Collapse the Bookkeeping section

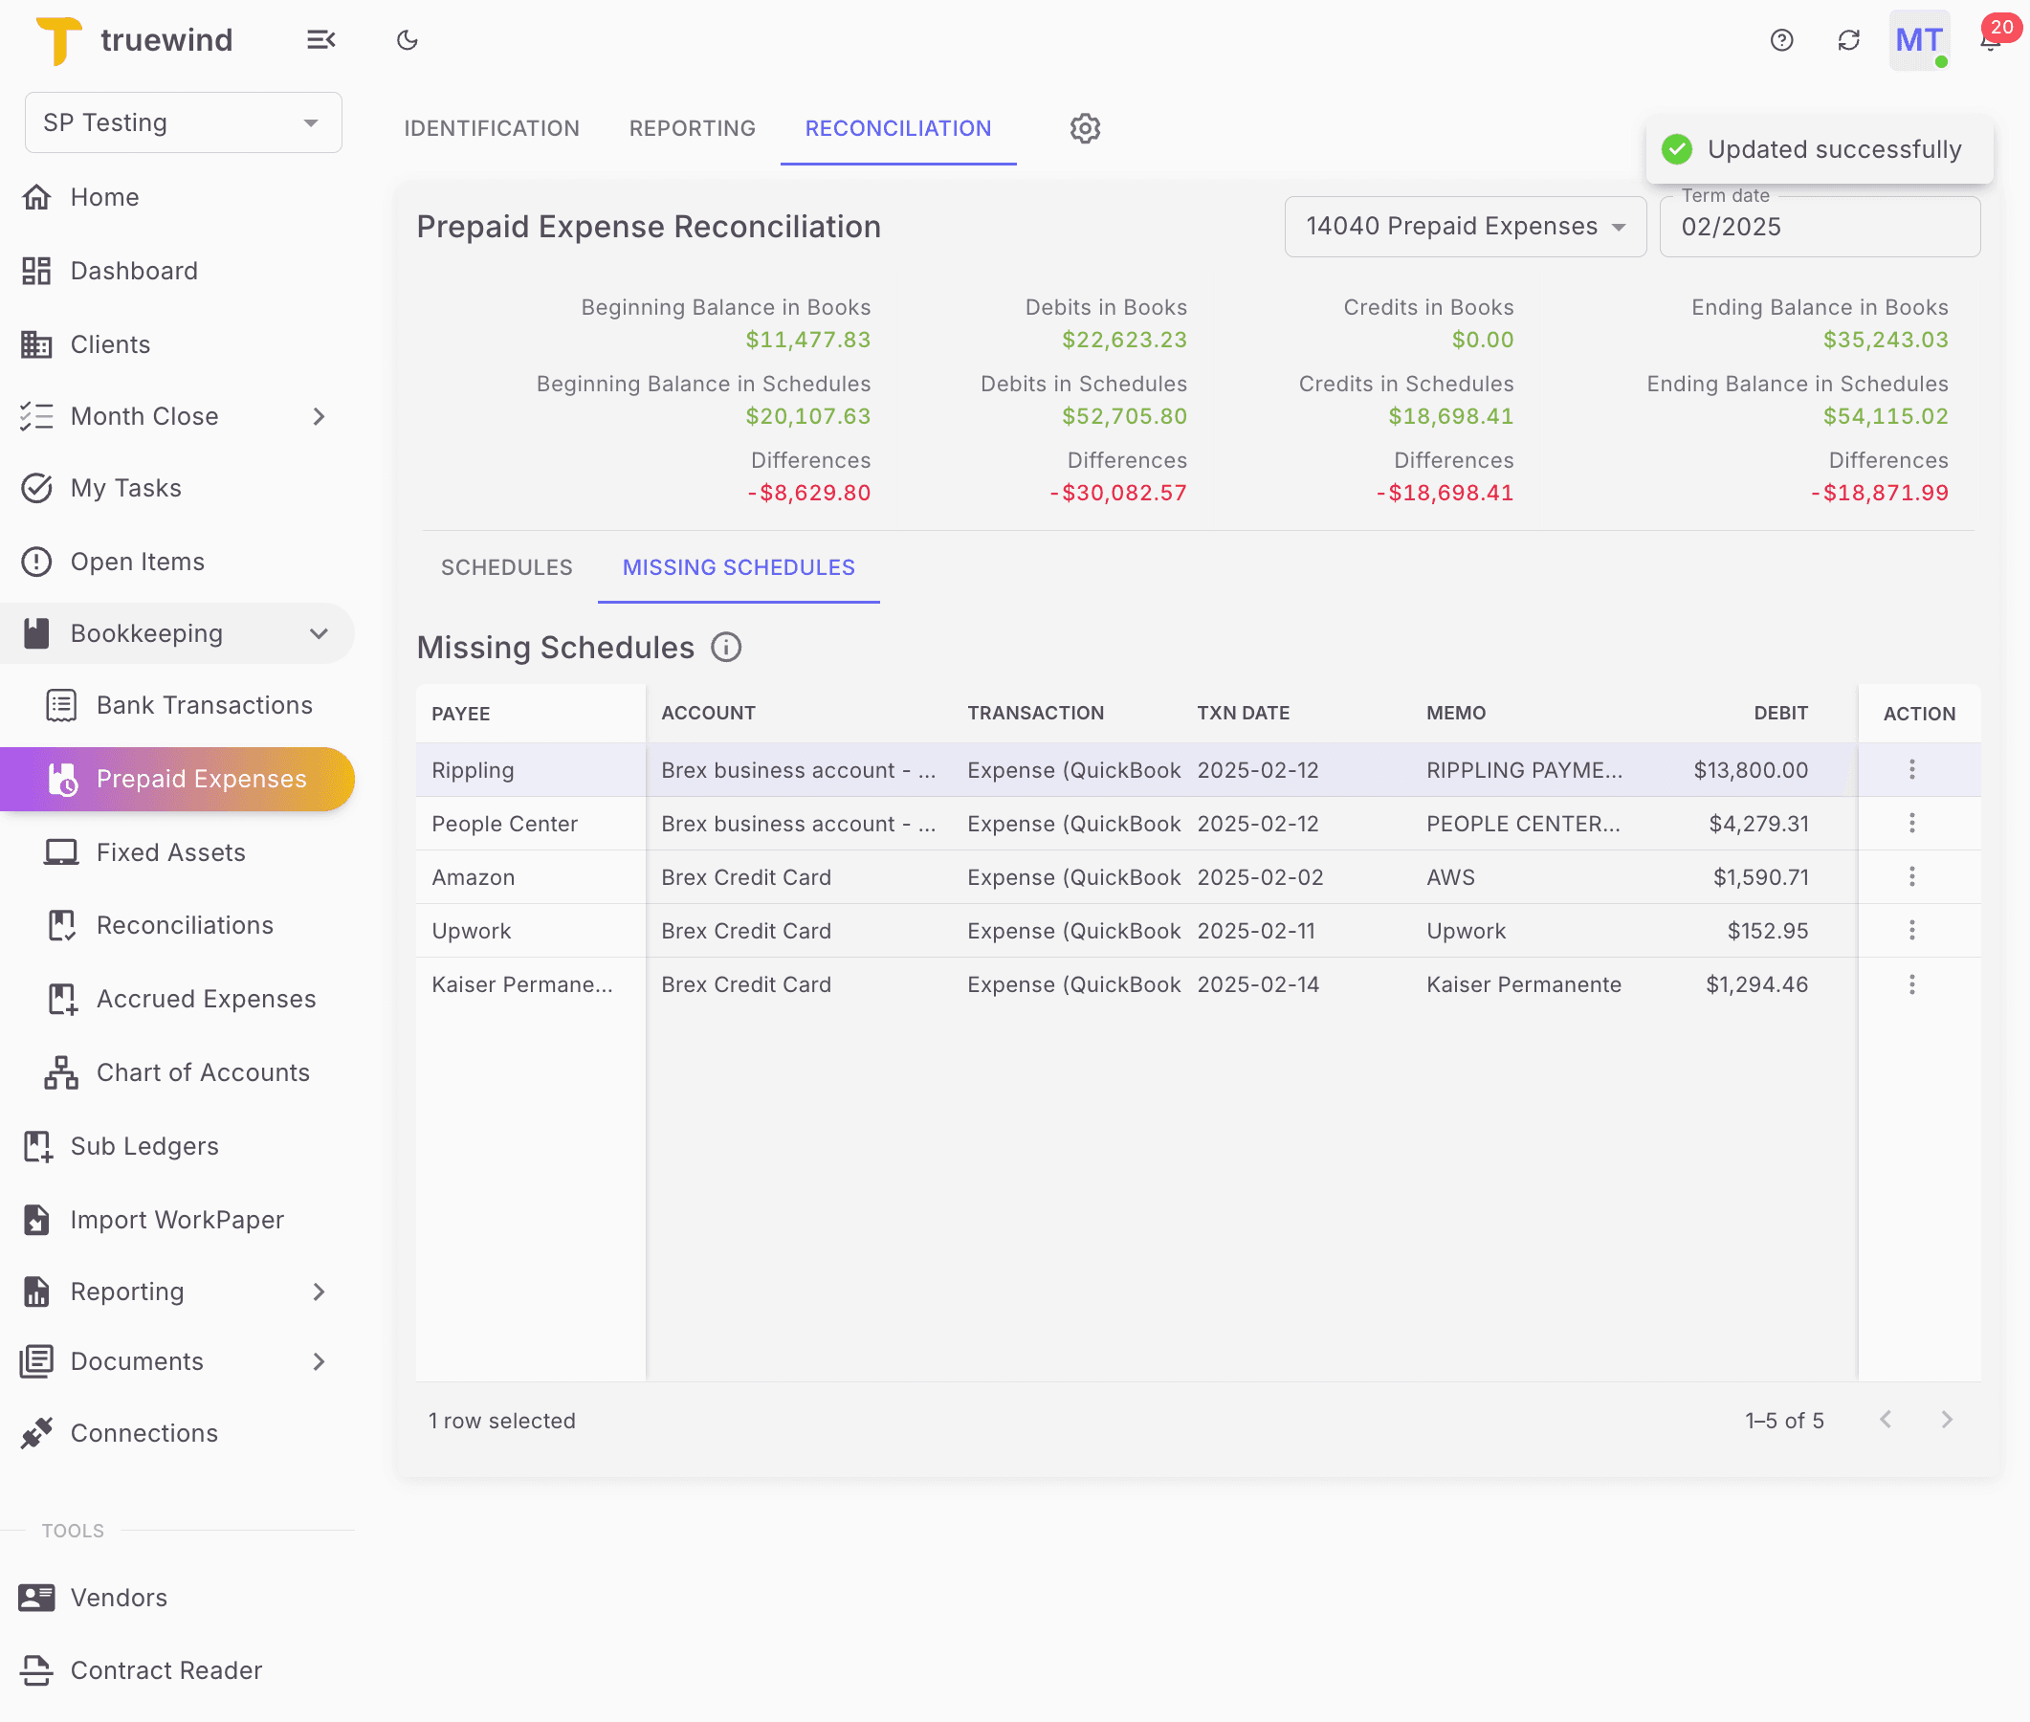(320, 632)
